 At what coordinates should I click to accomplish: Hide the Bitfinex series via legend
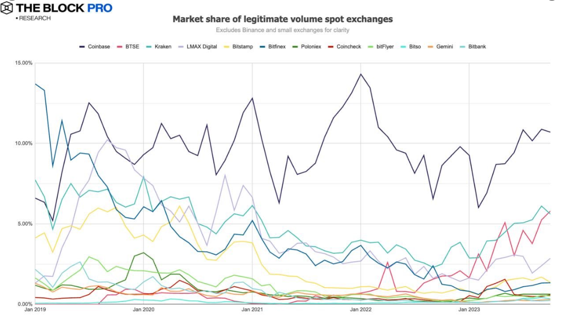click(272, 46)
